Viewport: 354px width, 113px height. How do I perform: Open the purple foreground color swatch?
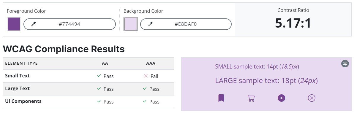[14, 24]
